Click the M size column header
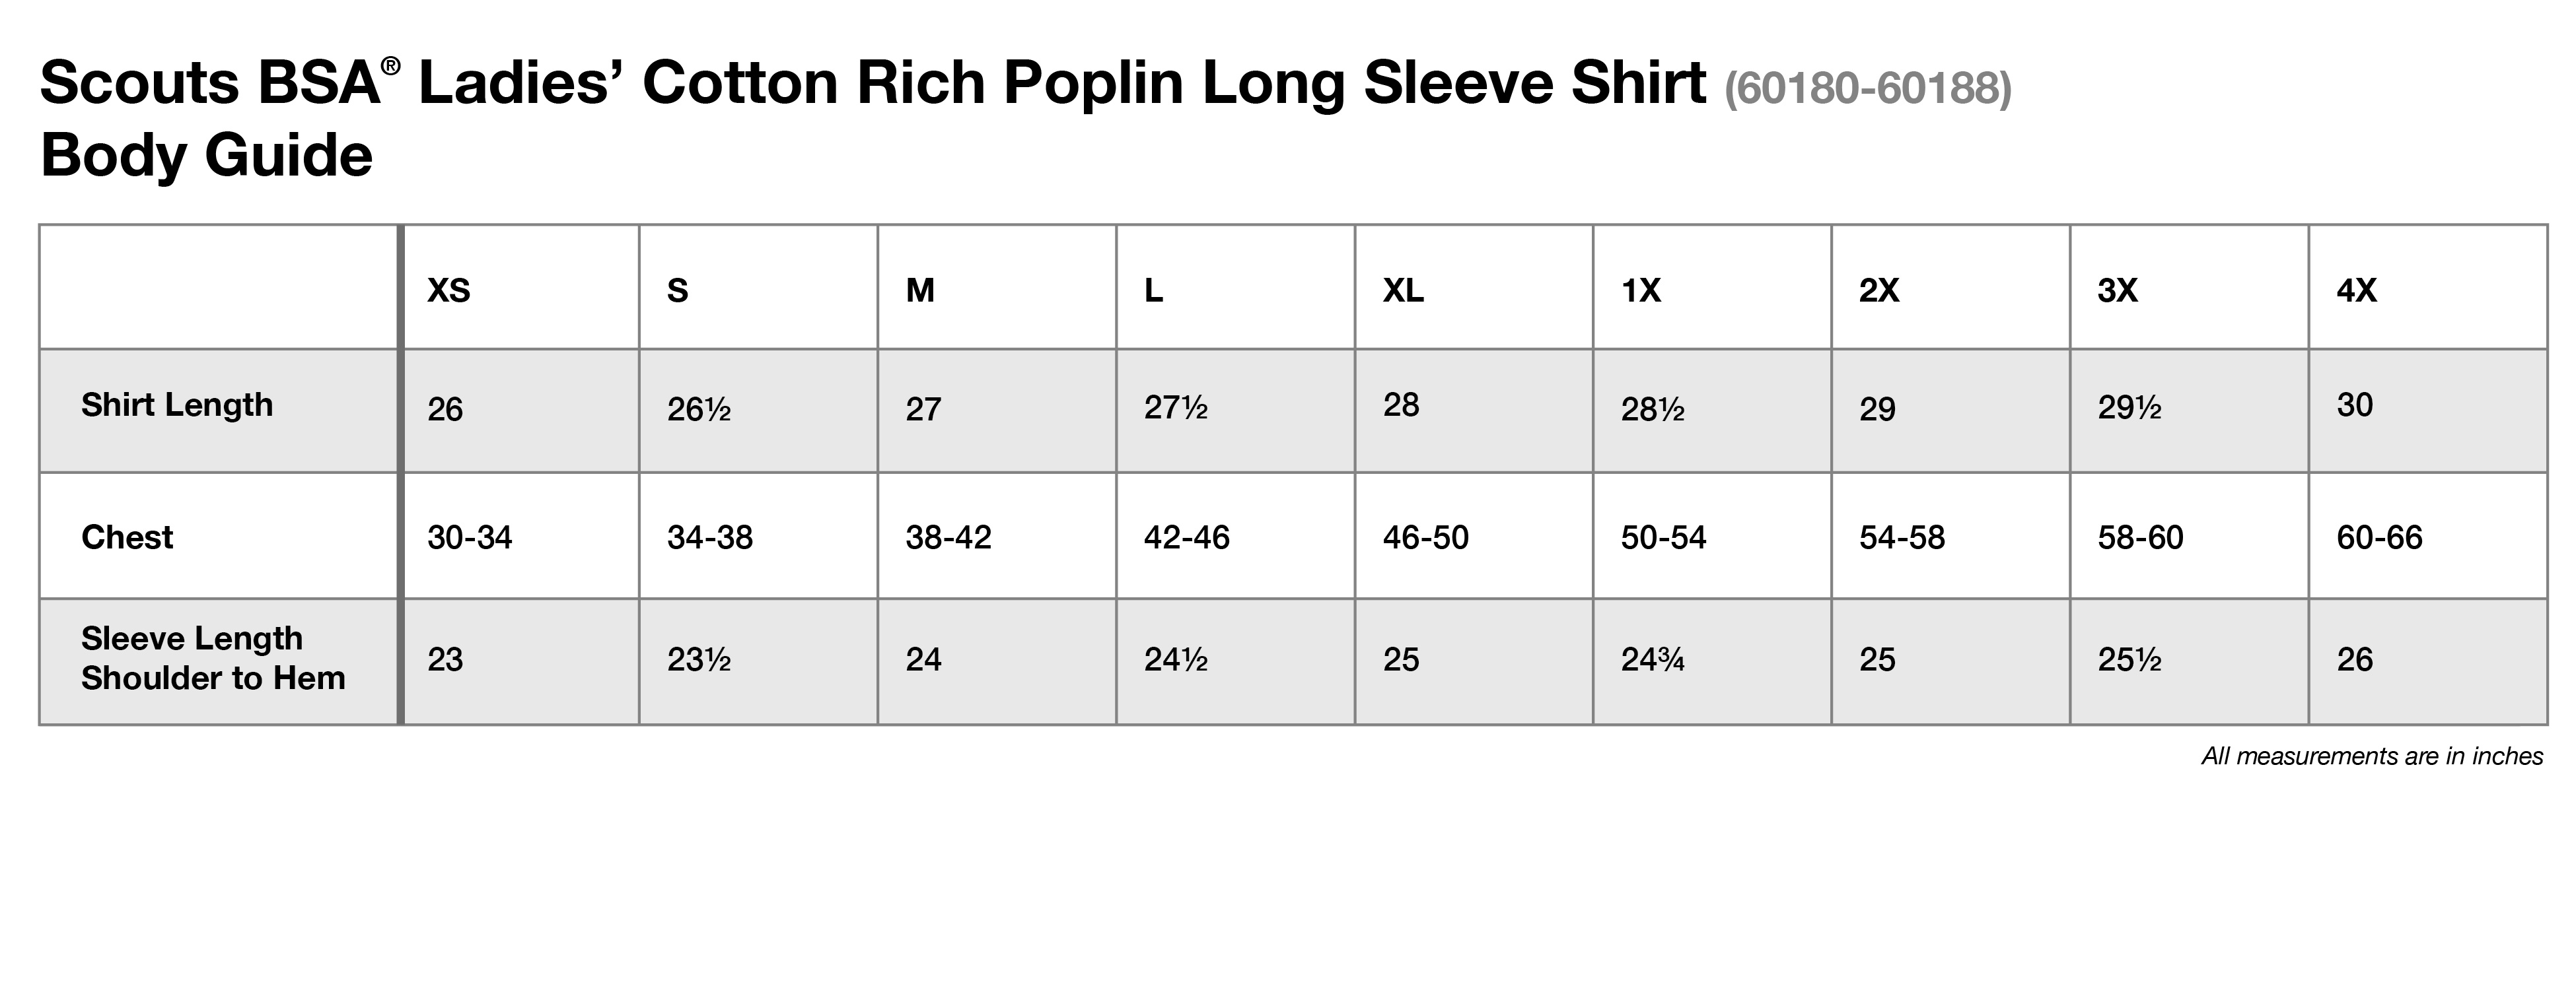This screenshot has width=2576, height=990. coord(920,290)
